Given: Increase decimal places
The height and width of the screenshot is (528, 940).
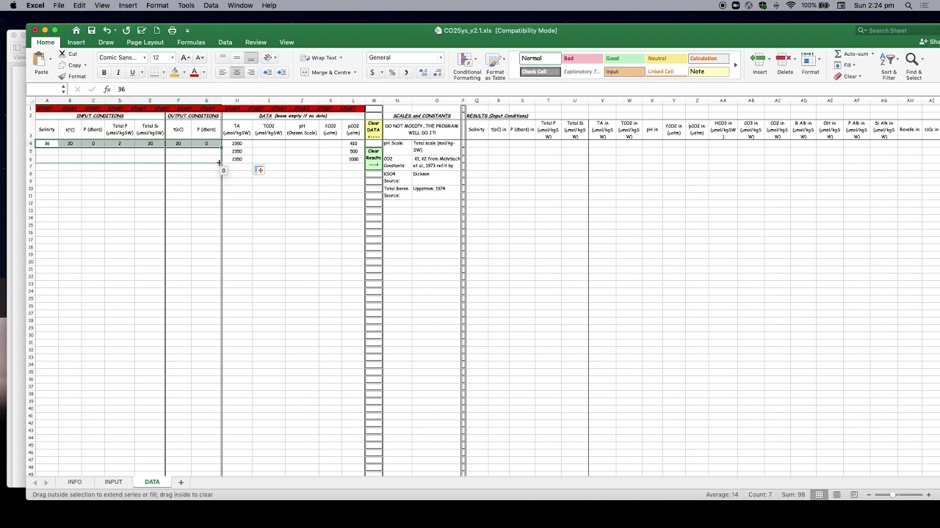Looking at the screenshot, I should 423,72.
